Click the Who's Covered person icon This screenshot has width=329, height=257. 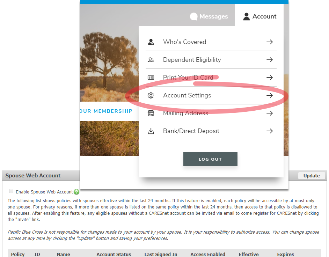click(x=151, y=42)
